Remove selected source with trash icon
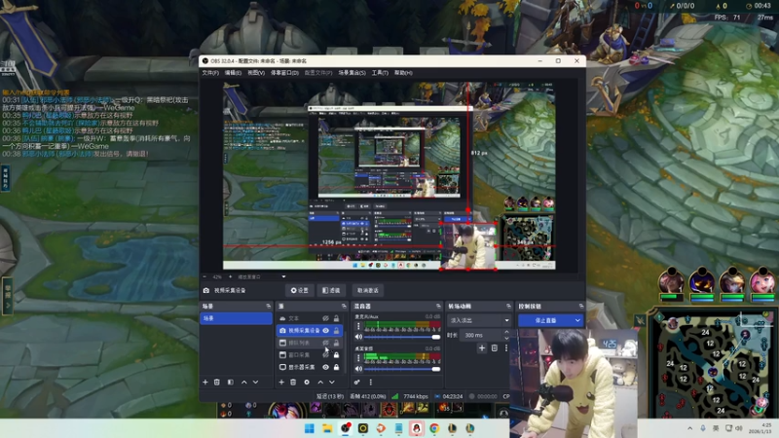The width and height of the screenshot is (779, 438). 293,382
